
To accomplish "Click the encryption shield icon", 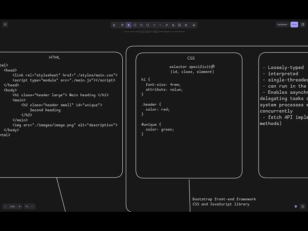I will click(295, 206).
